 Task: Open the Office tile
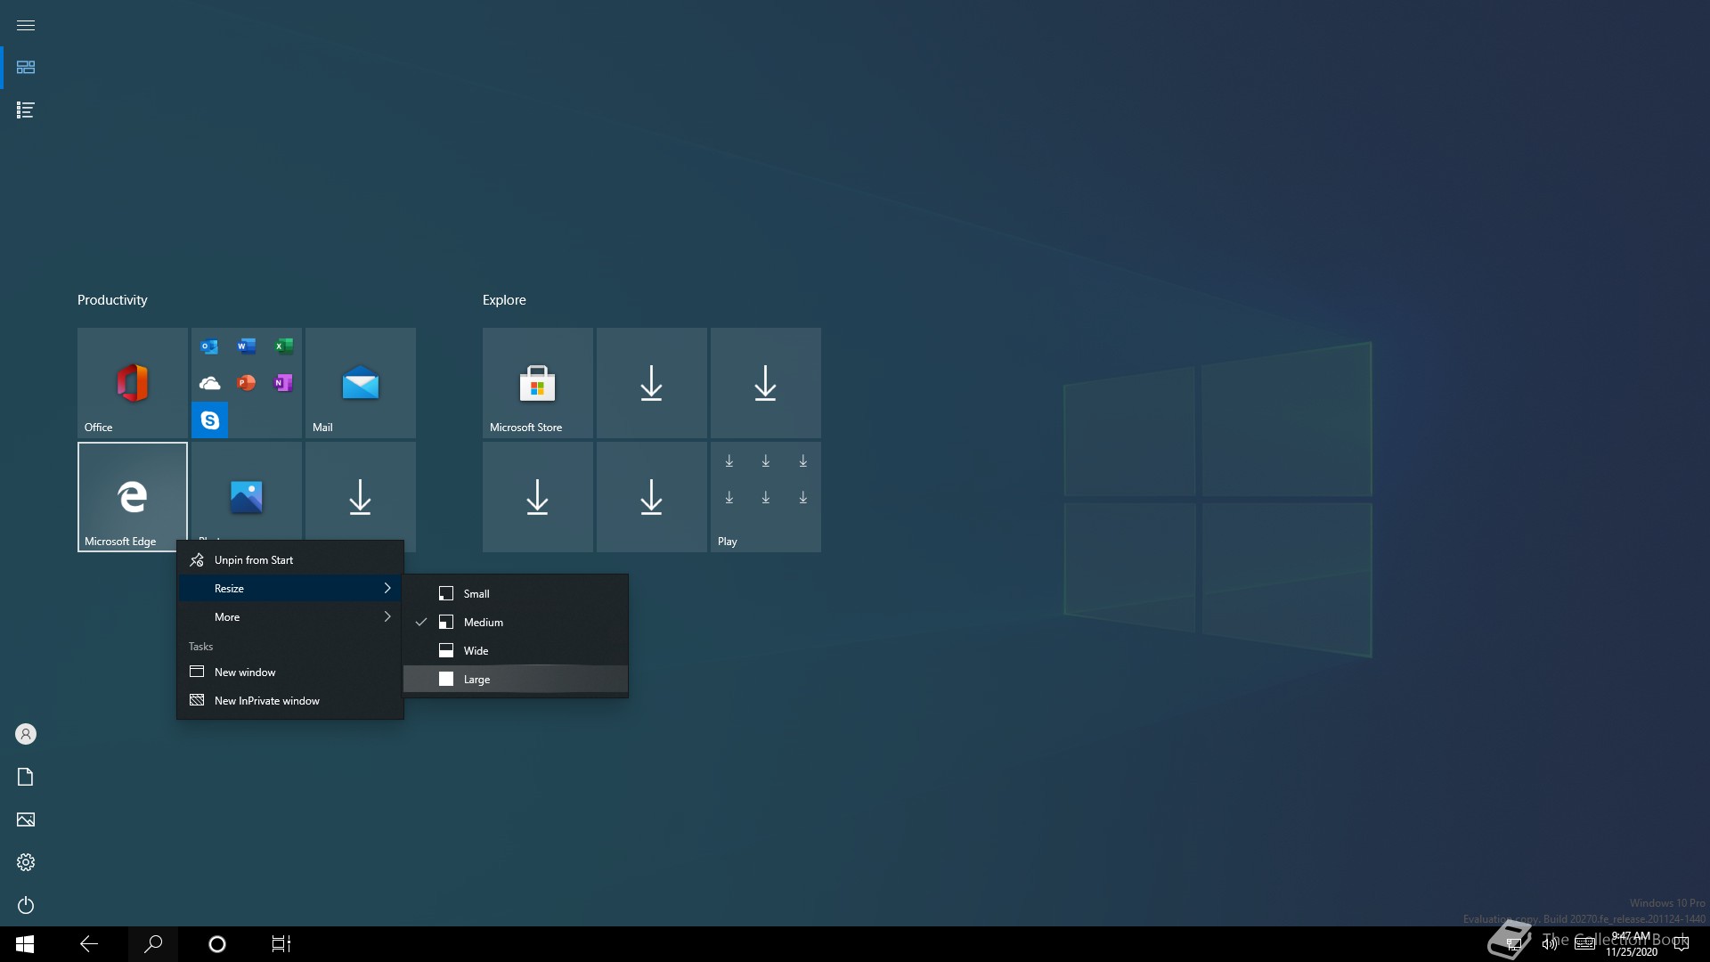[x=133, y=383]
